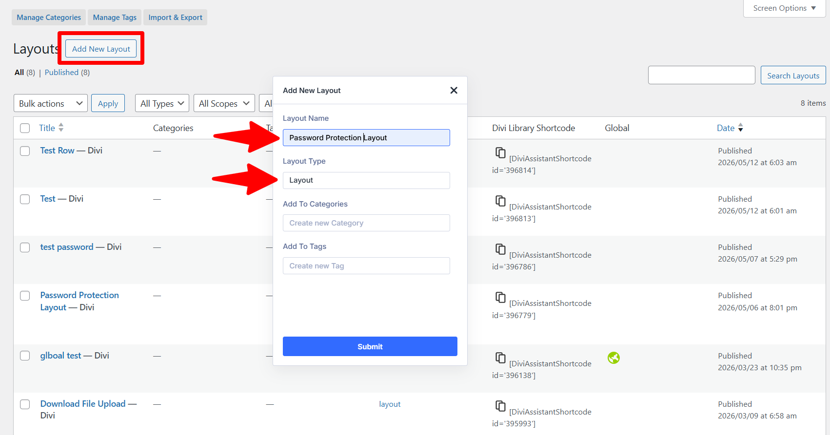
Task: Open Download File Upload layout link
Action: pos(83,404)
